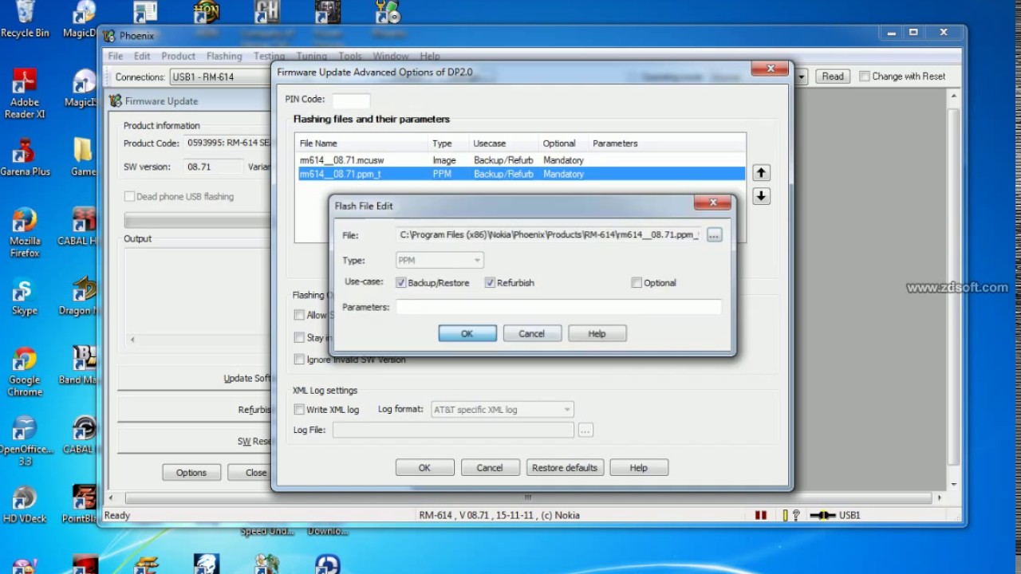The height and width of the screenshot is (574, 1021).
Task: Open the Flashing menu
Action: [x=224, y=57]
